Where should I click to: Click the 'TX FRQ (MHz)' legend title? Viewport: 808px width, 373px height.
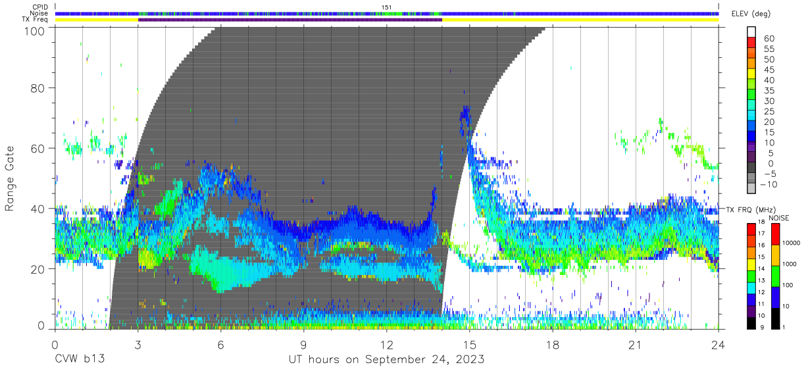[x=750, y=210]
